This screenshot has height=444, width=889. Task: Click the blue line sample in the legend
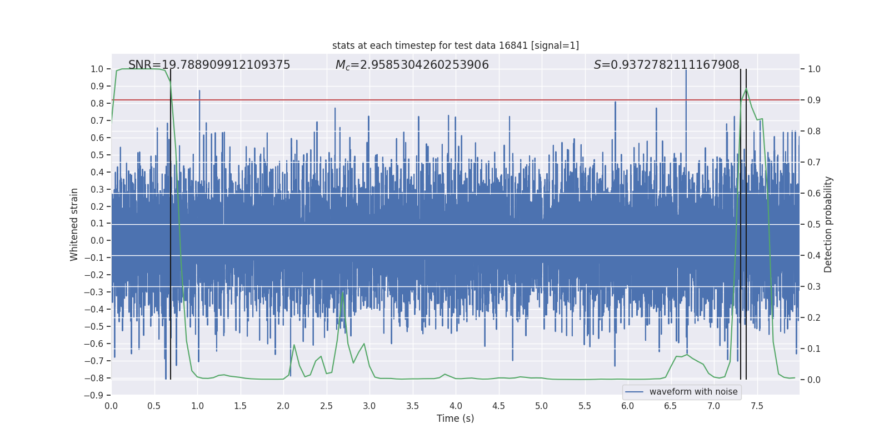point(634,392)
